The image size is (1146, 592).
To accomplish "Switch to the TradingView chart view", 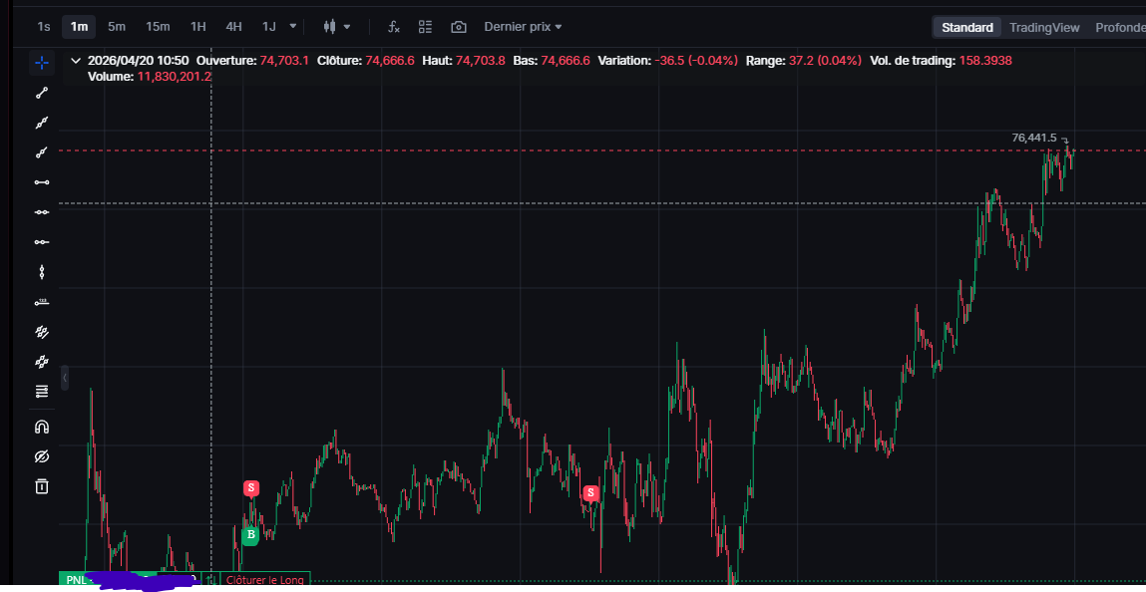I will [x=1044, y=28].
